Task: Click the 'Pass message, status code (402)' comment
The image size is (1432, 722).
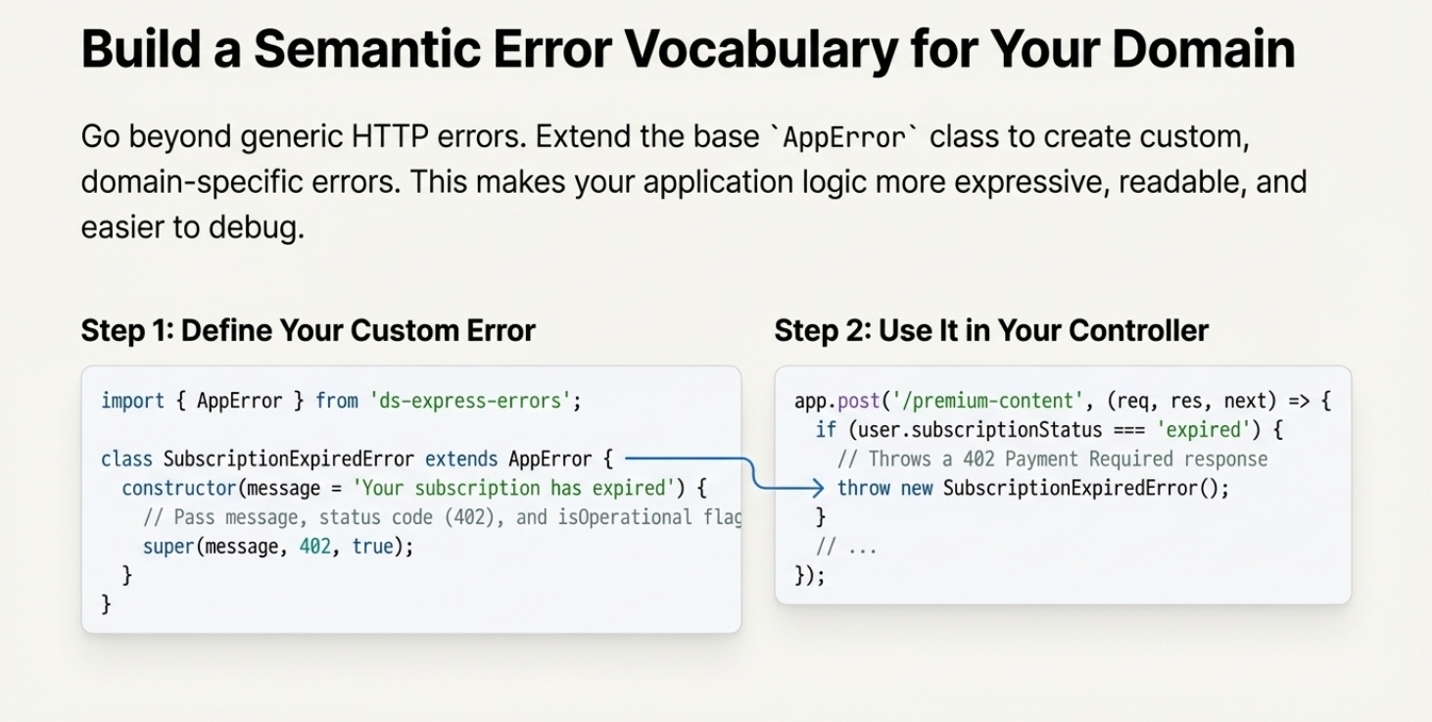Action: [441, 517]
